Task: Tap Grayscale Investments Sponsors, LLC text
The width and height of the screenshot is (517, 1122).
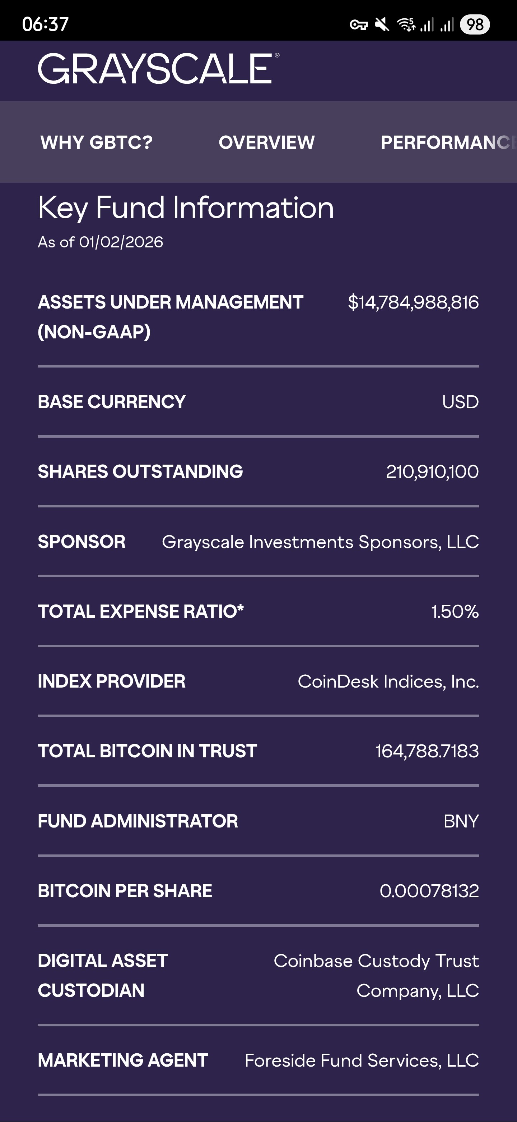Action: point(320,542)
